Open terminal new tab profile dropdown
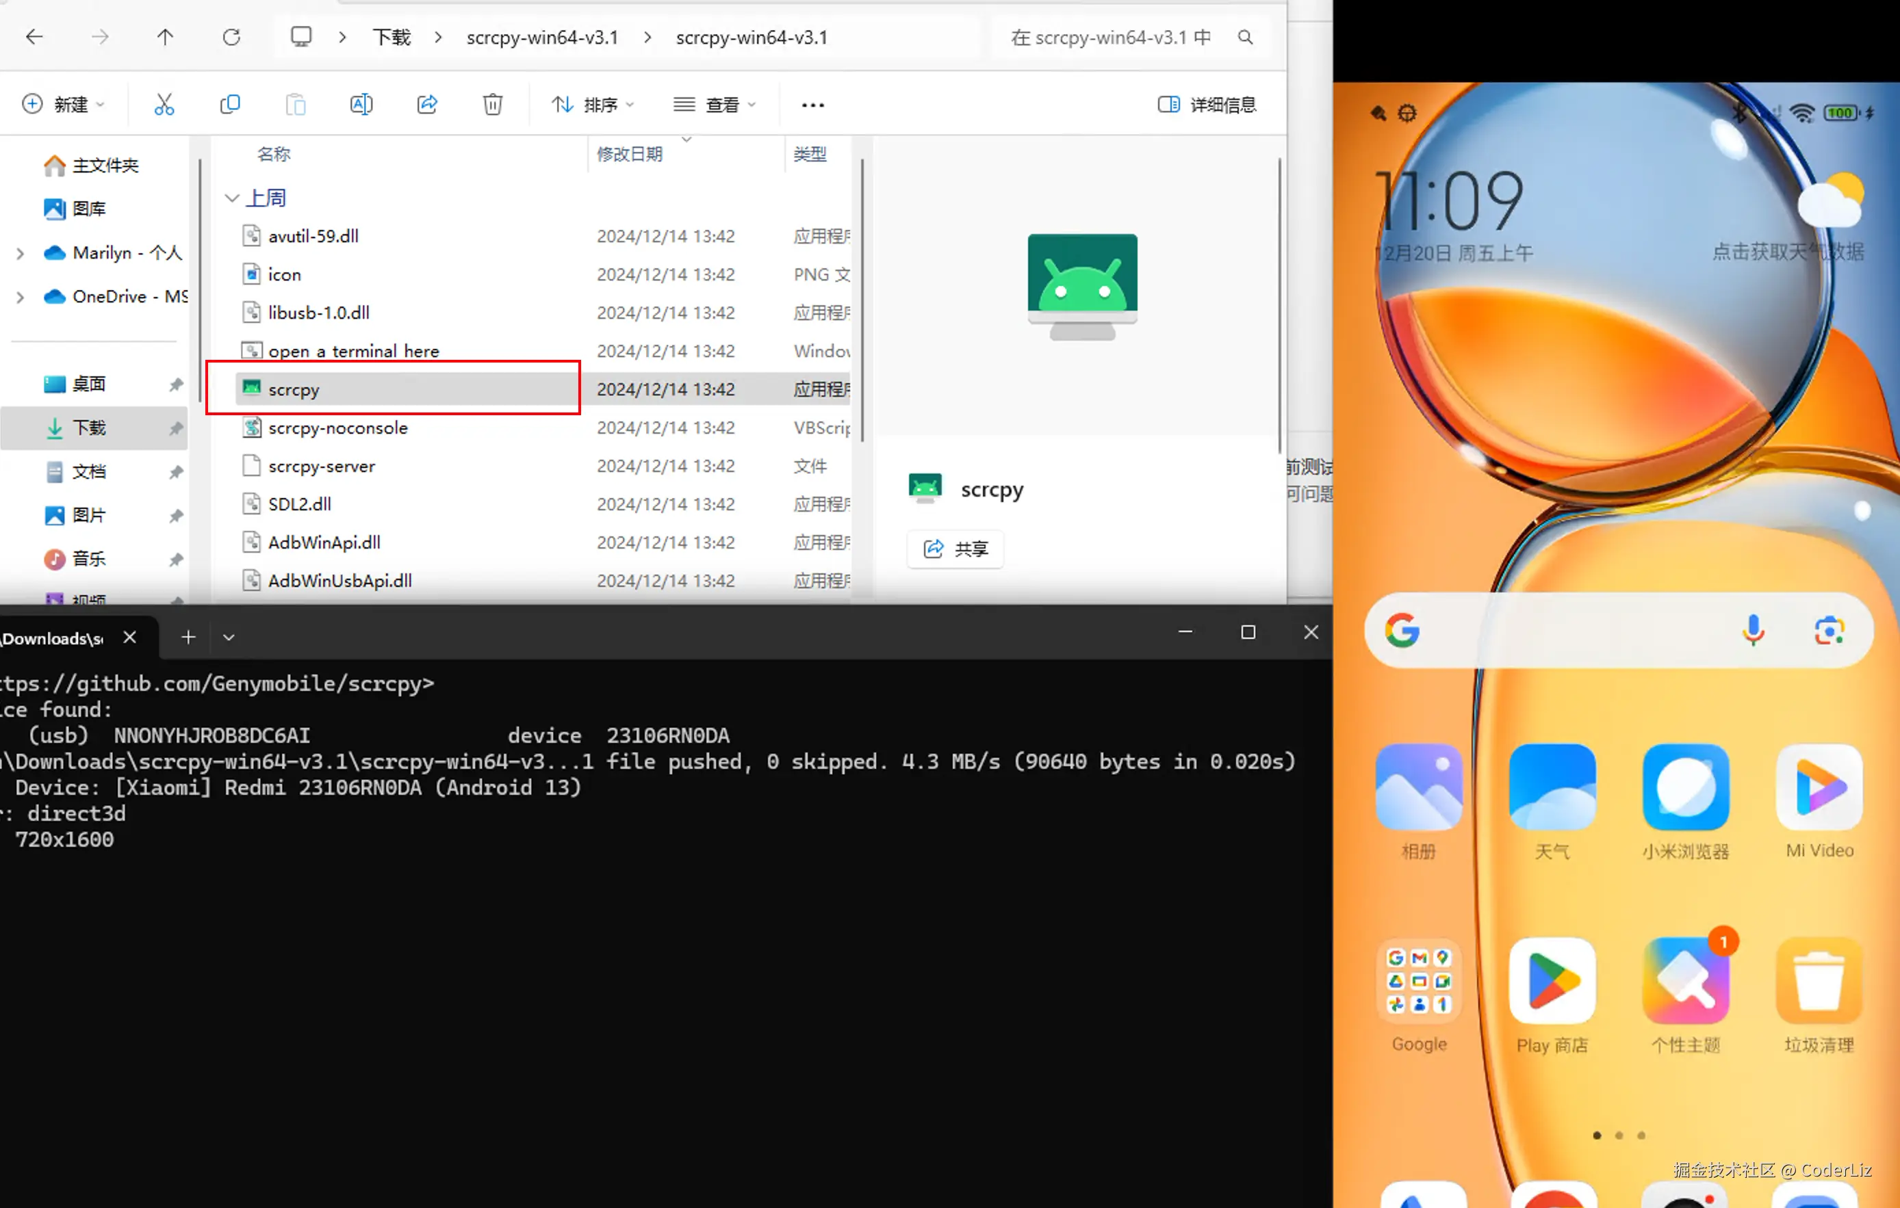Image resolution: width=1900 pixels, height=1208 pixels. pyautogui.click(x=229, y=637)
